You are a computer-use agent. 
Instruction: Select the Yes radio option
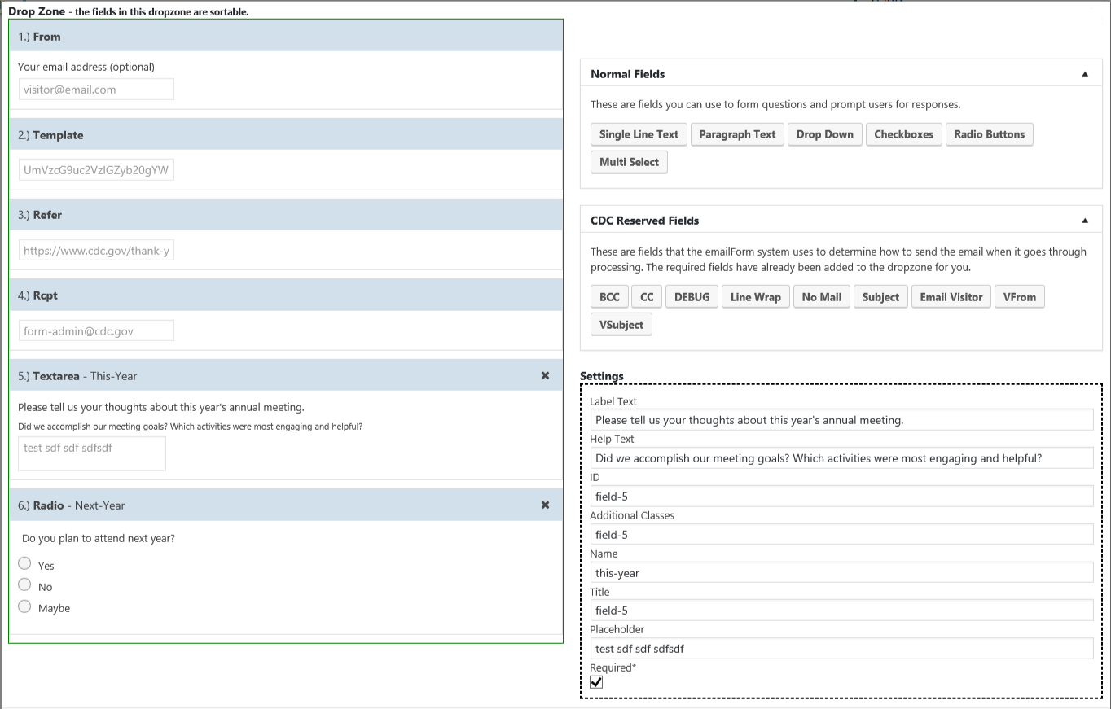click(x=24, y=564)
